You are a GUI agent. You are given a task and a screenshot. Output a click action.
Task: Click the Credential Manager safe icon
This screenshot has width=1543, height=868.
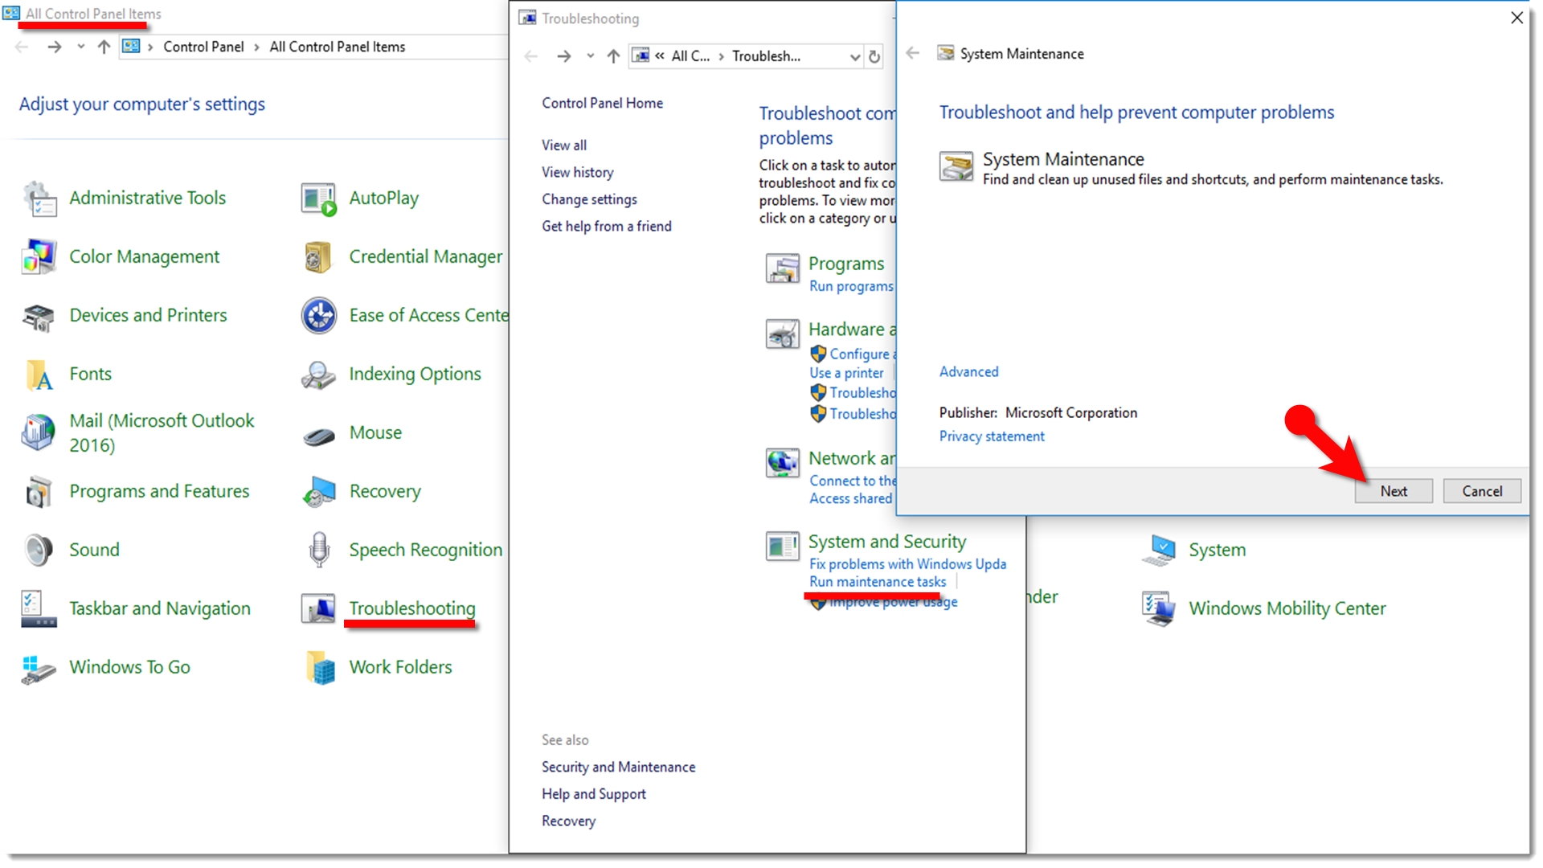tap(318, 257)
